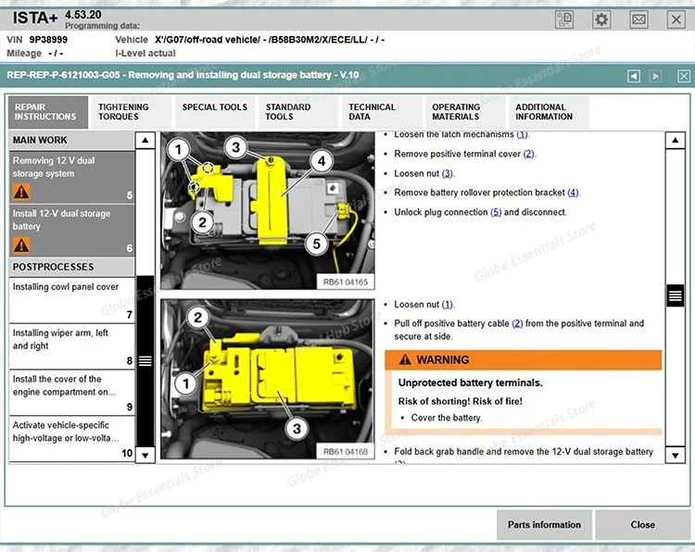The height and width of the screenshot is (552, 695).
Task: Select Installing cowl panel cover step
Action: pos(71,300)
